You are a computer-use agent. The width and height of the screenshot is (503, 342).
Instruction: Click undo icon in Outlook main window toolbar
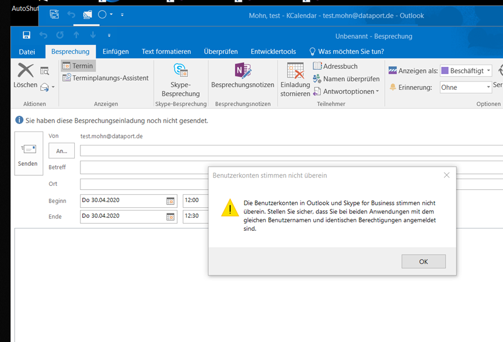[71, 15]
